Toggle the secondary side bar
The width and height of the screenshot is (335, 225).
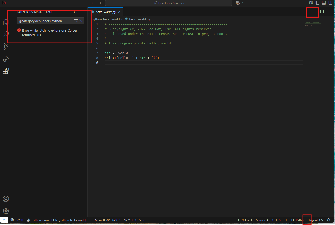330,3
